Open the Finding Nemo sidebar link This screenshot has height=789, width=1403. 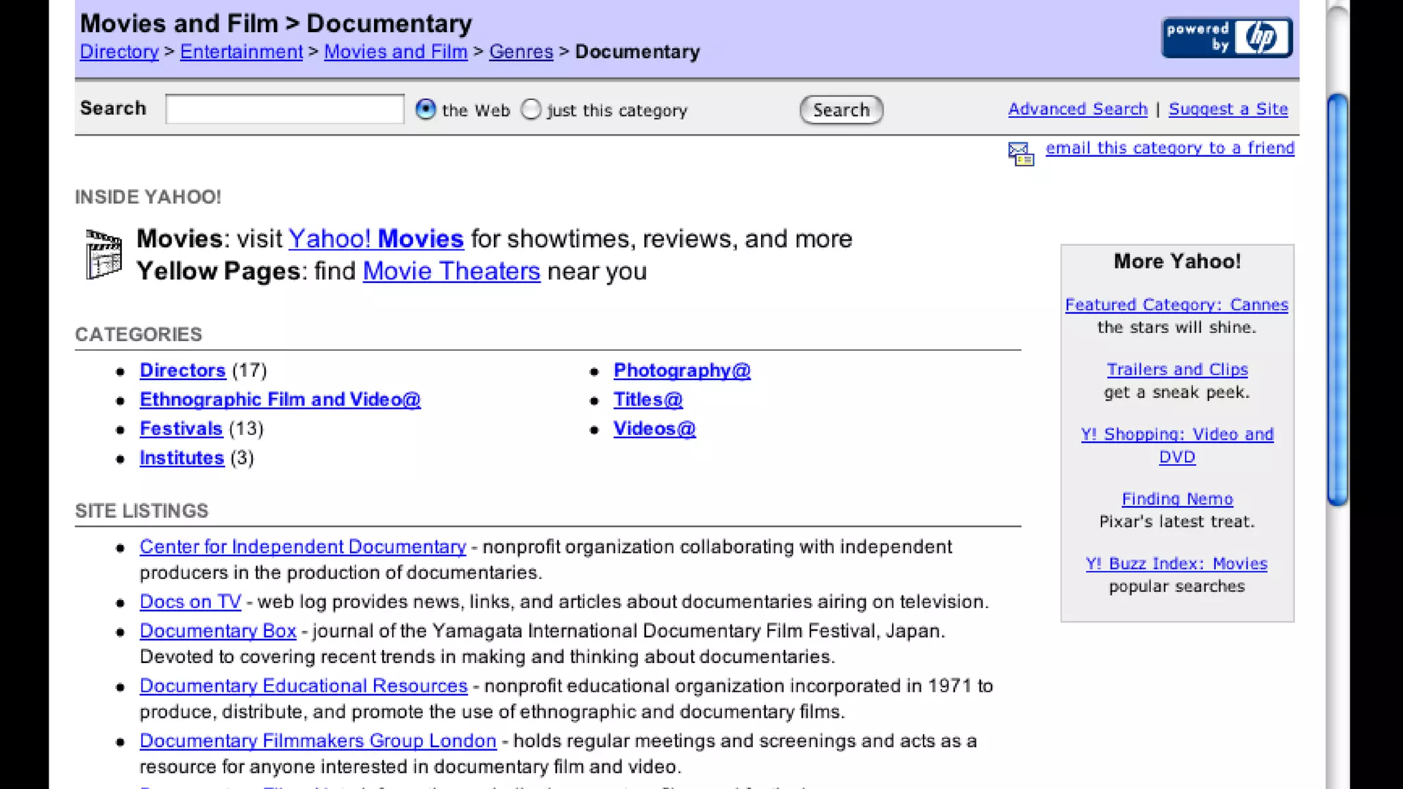pos(1177,499)
